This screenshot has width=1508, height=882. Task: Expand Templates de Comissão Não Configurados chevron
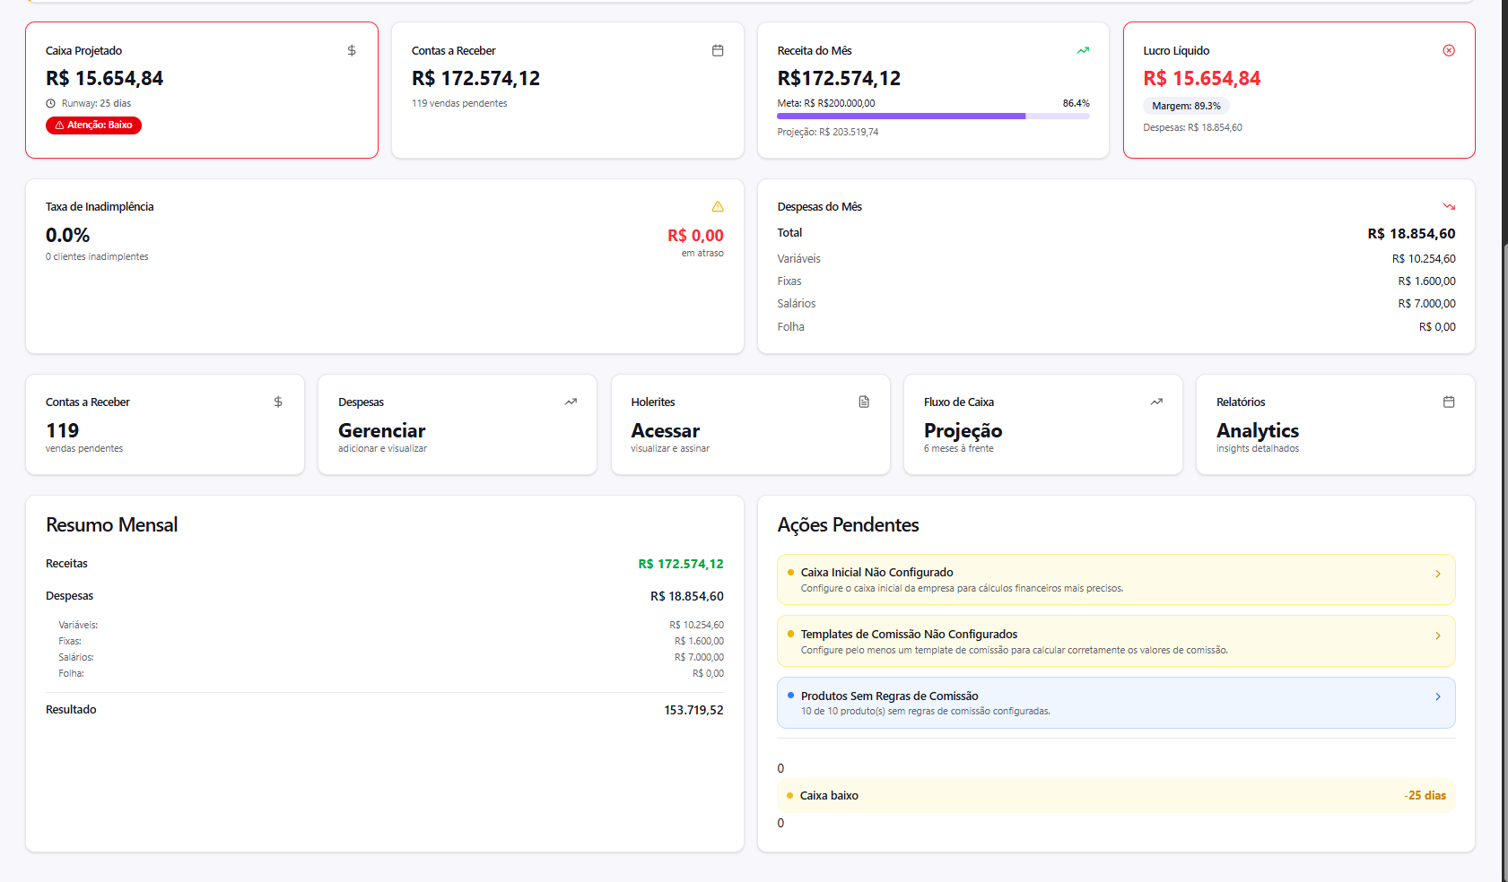click(x=1438, y=636)
